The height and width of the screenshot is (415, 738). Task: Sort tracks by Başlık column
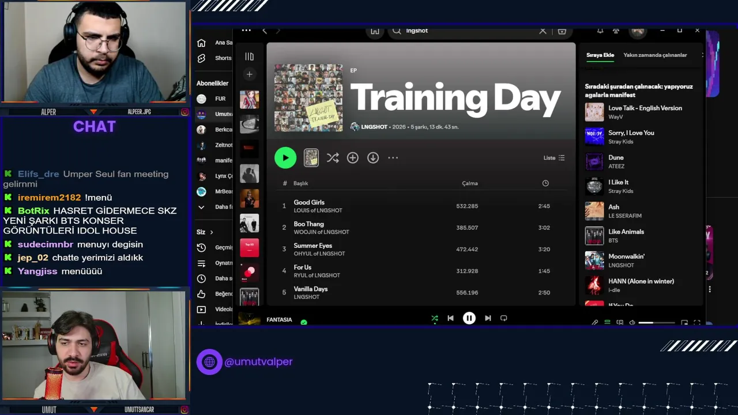coord(301,183)
